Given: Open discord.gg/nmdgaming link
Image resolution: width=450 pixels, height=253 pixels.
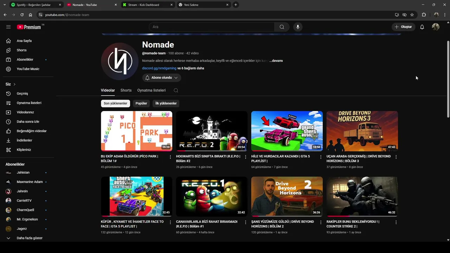Looking at the screenshot, I should tap(159, 68).
